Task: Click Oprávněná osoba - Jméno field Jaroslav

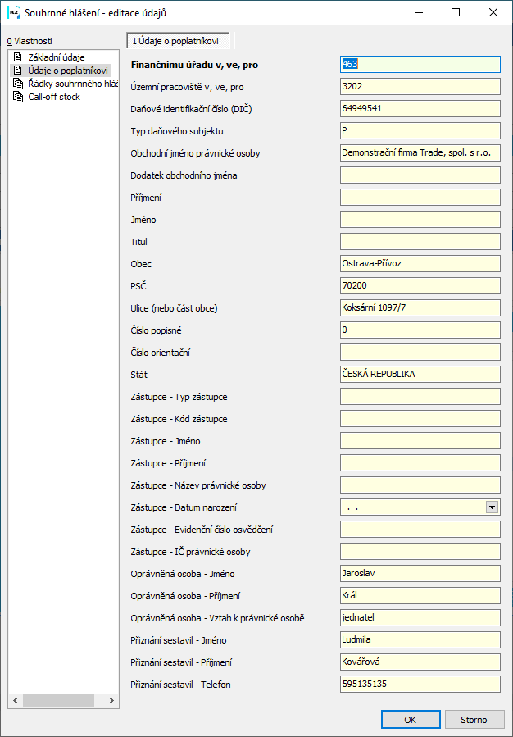Action: tap(420, 574)
